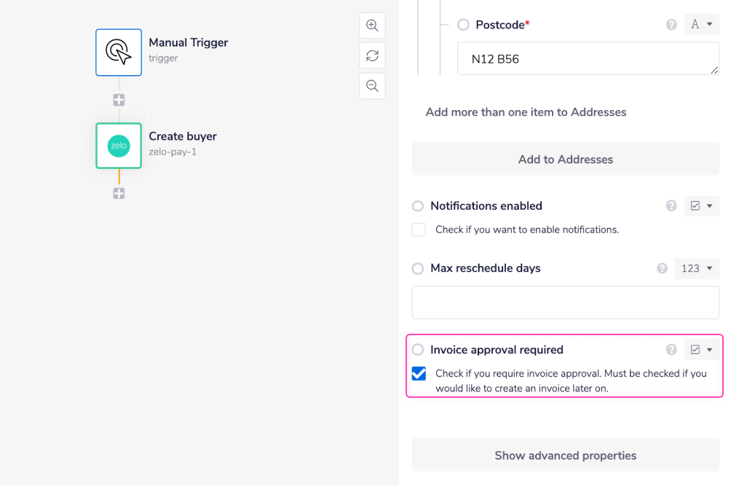The width and height of the screenshot is (731, 486).
Task: Uncheck the invoice approval checkbox
Action: (x=419, y=374)
